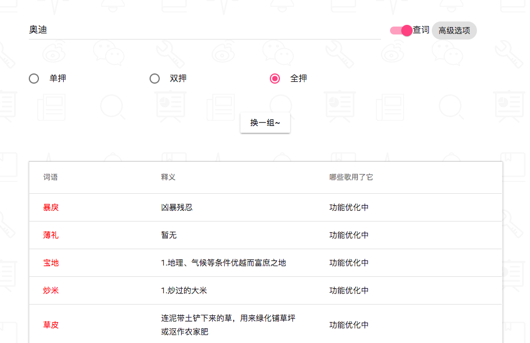Click the red word 草皮

(51, 325)
